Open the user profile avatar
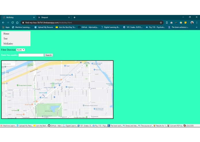 click(x=192, y=22)
